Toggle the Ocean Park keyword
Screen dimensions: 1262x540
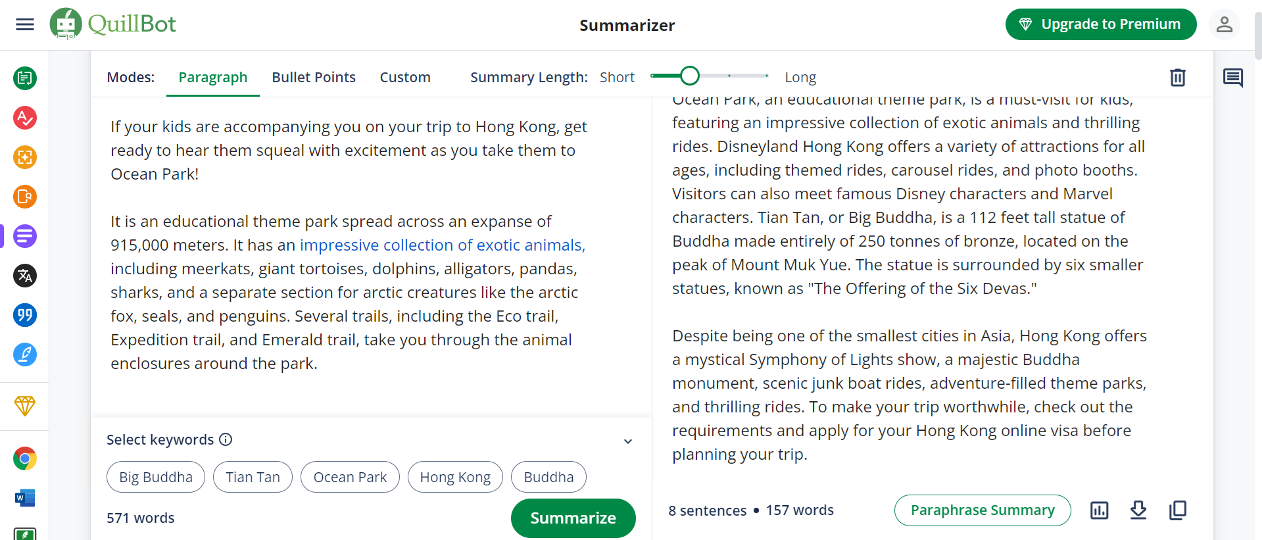click(350, 477)
